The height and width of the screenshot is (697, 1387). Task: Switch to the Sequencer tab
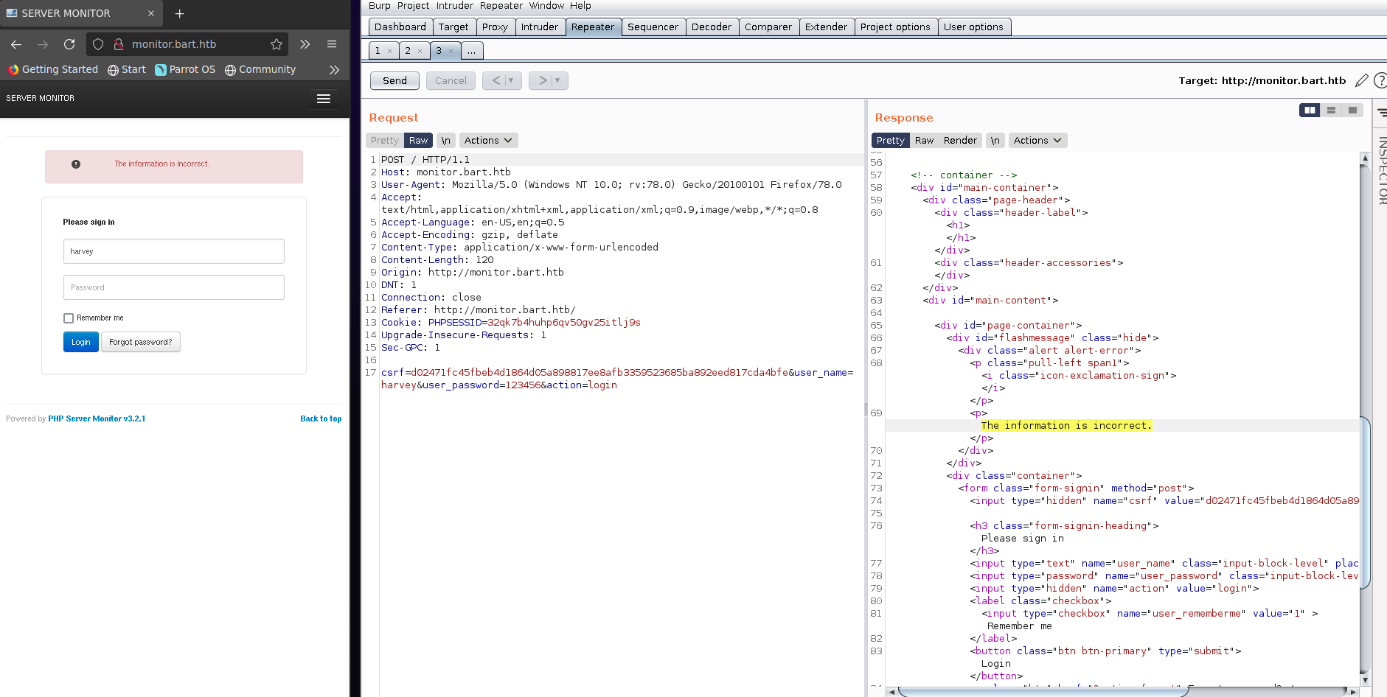coord(653,27)
